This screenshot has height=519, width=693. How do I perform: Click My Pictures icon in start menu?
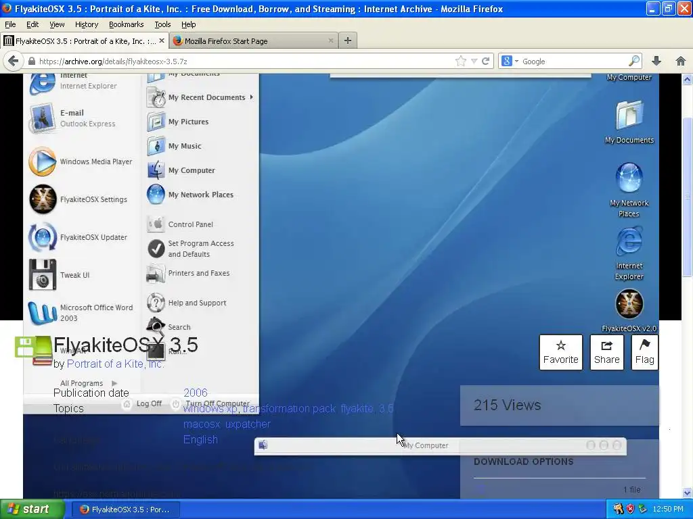(156, 122)
